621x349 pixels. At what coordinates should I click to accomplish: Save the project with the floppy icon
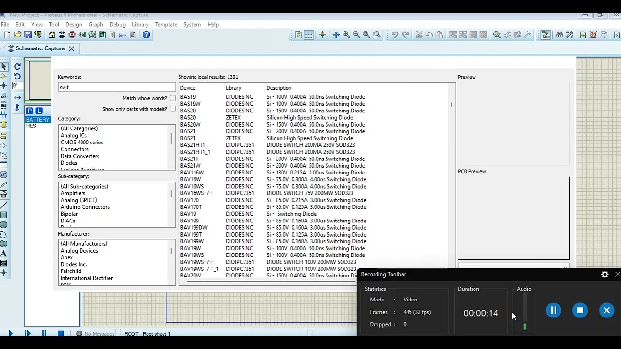point(28,35)
